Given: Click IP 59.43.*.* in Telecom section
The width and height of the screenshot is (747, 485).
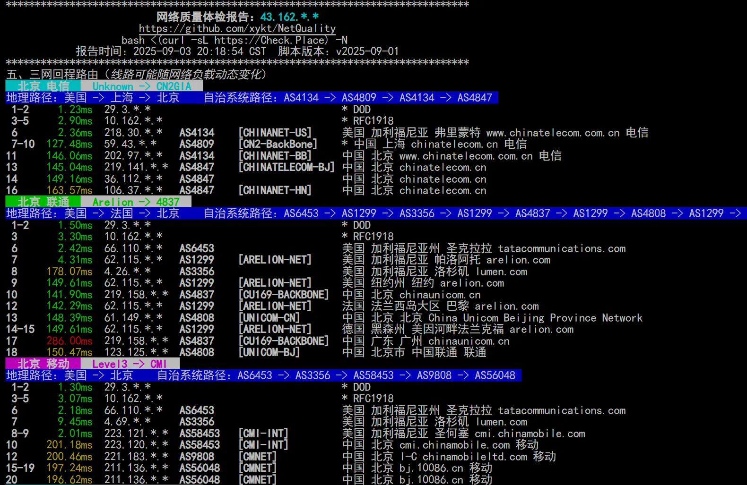Looking at the screenshot, I should 130,144.
